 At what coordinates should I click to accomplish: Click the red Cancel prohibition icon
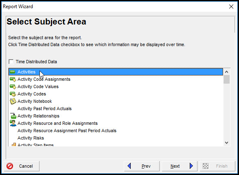click(10, 166)
